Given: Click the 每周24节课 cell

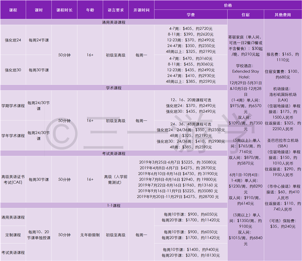Looking at the screenshot, I should (39, 40).
